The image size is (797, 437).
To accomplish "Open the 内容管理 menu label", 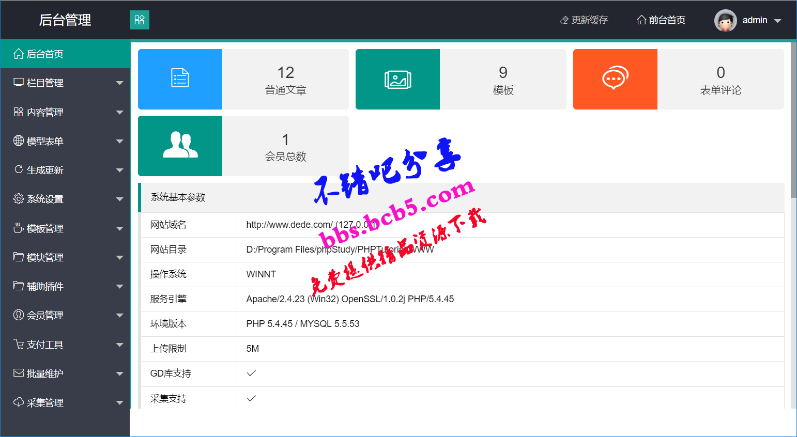I will point(45,112).
